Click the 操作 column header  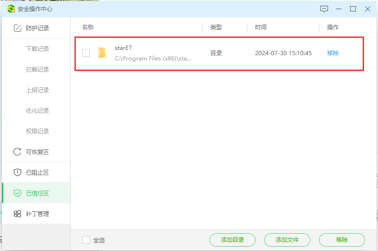coord(333,27)
